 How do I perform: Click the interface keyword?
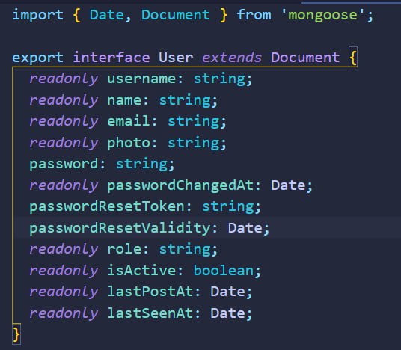coord(111,58)
